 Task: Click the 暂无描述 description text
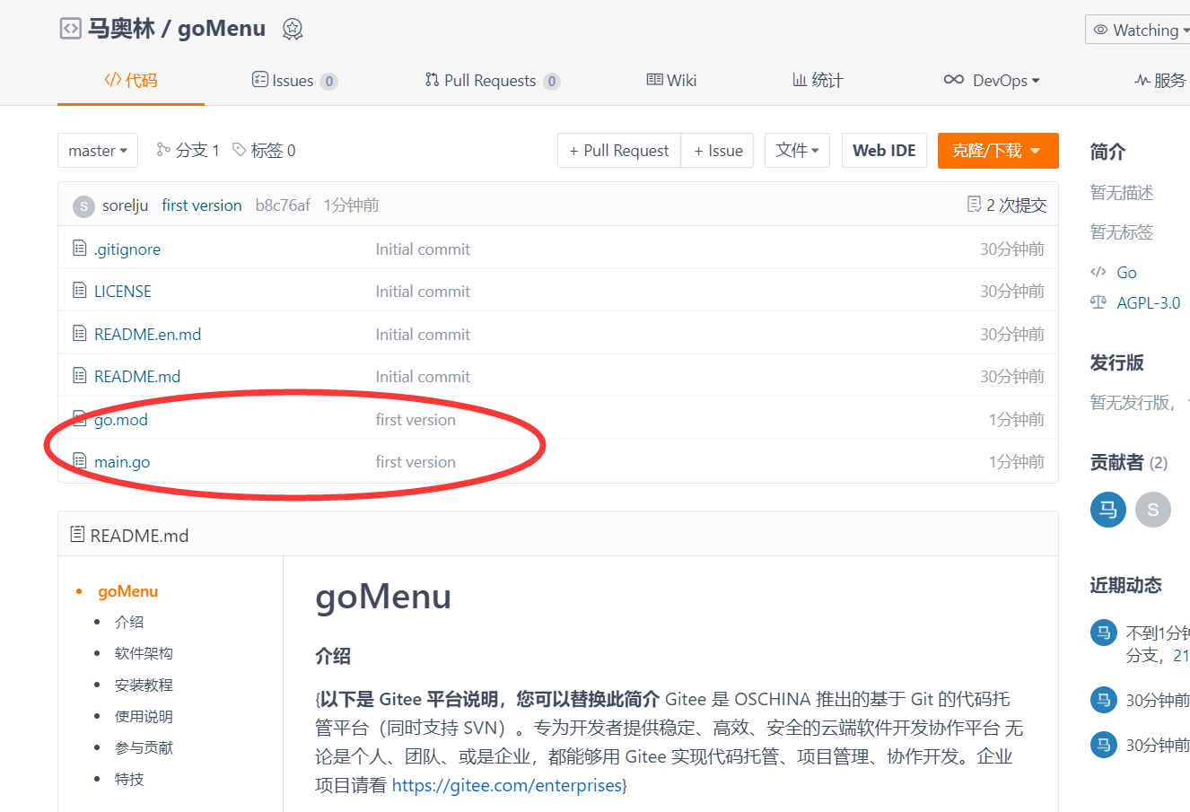(x=1122, y=192)
